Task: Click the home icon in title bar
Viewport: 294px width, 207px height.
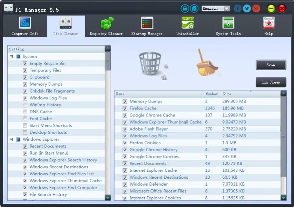Action: [x=194, y=8]
